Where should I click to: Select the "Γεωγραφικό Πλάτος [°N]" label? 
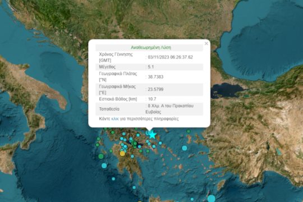(x=118, y=76)
